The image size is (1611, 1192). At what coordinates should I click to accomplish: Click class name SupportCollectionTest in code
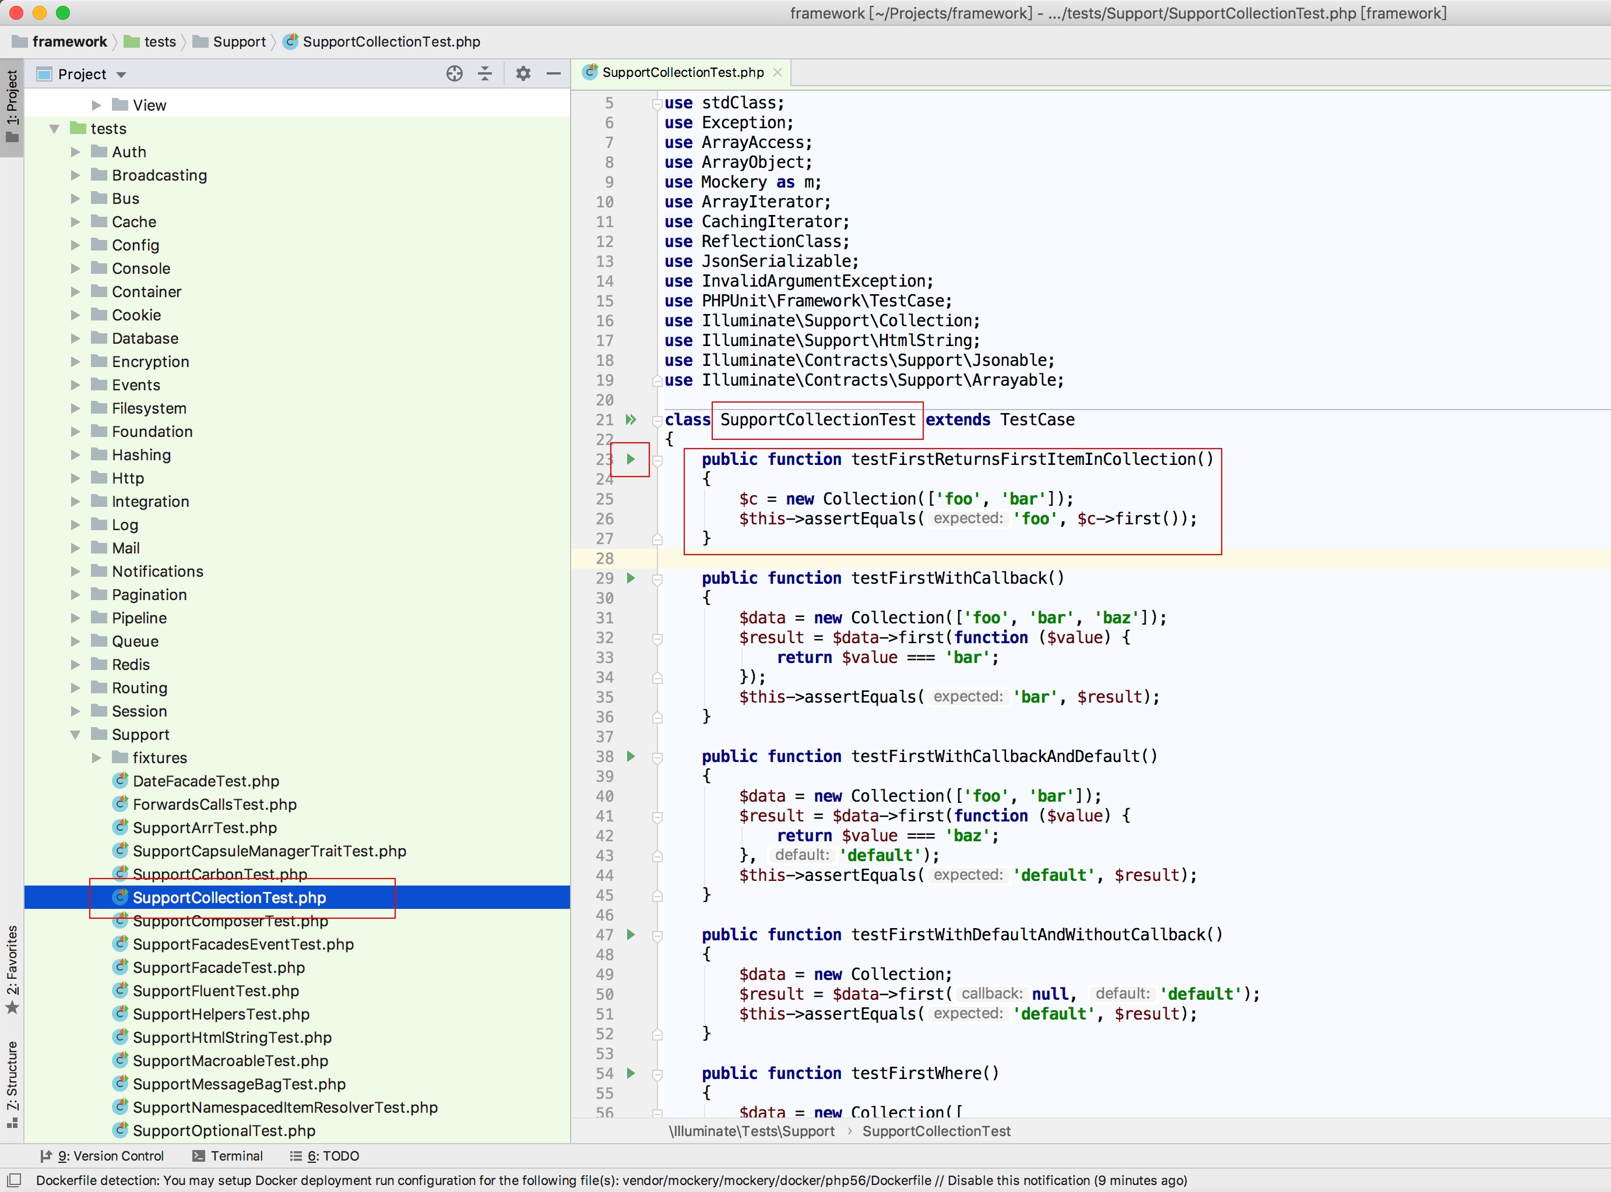click(818, 420)
